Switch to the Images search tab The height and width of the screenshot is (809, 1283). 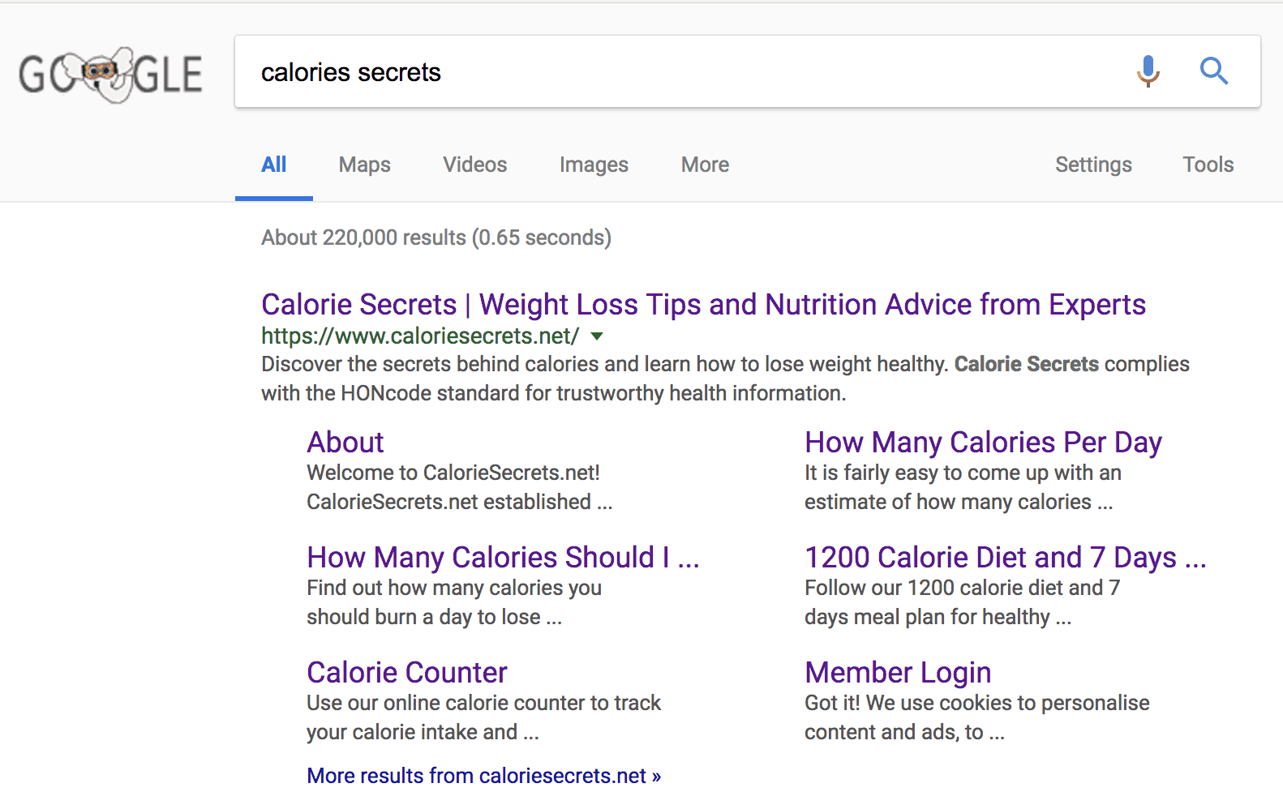tap(594, 165)
